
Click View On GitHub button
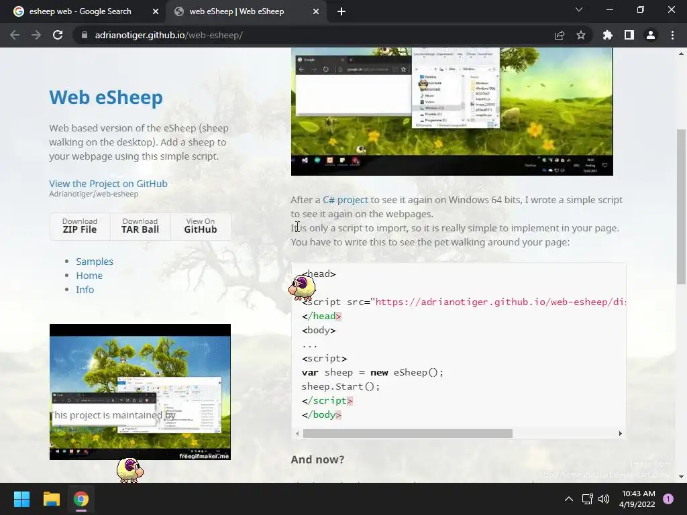(201, 226)
